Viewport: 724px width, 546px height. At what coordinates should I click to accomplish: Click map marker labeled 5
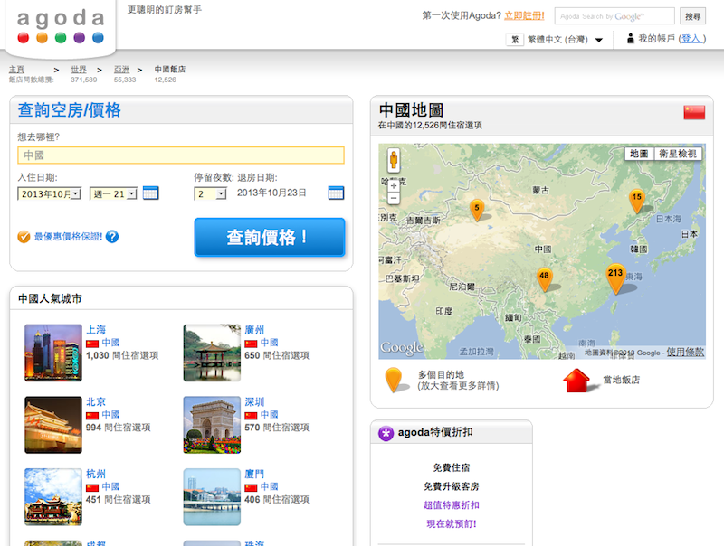tap(477, 210)
